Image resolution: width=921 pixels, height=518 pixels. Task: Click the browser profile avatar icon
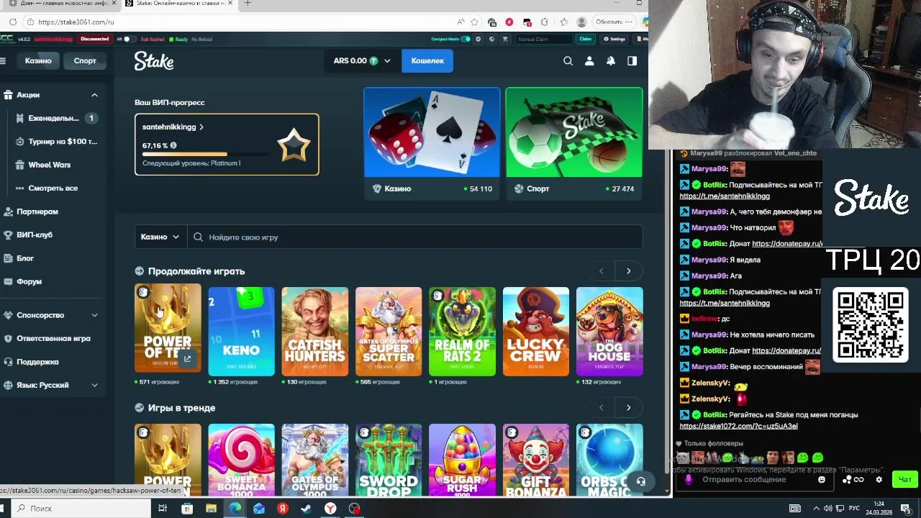pyautogui.click(x=581, y=22)
